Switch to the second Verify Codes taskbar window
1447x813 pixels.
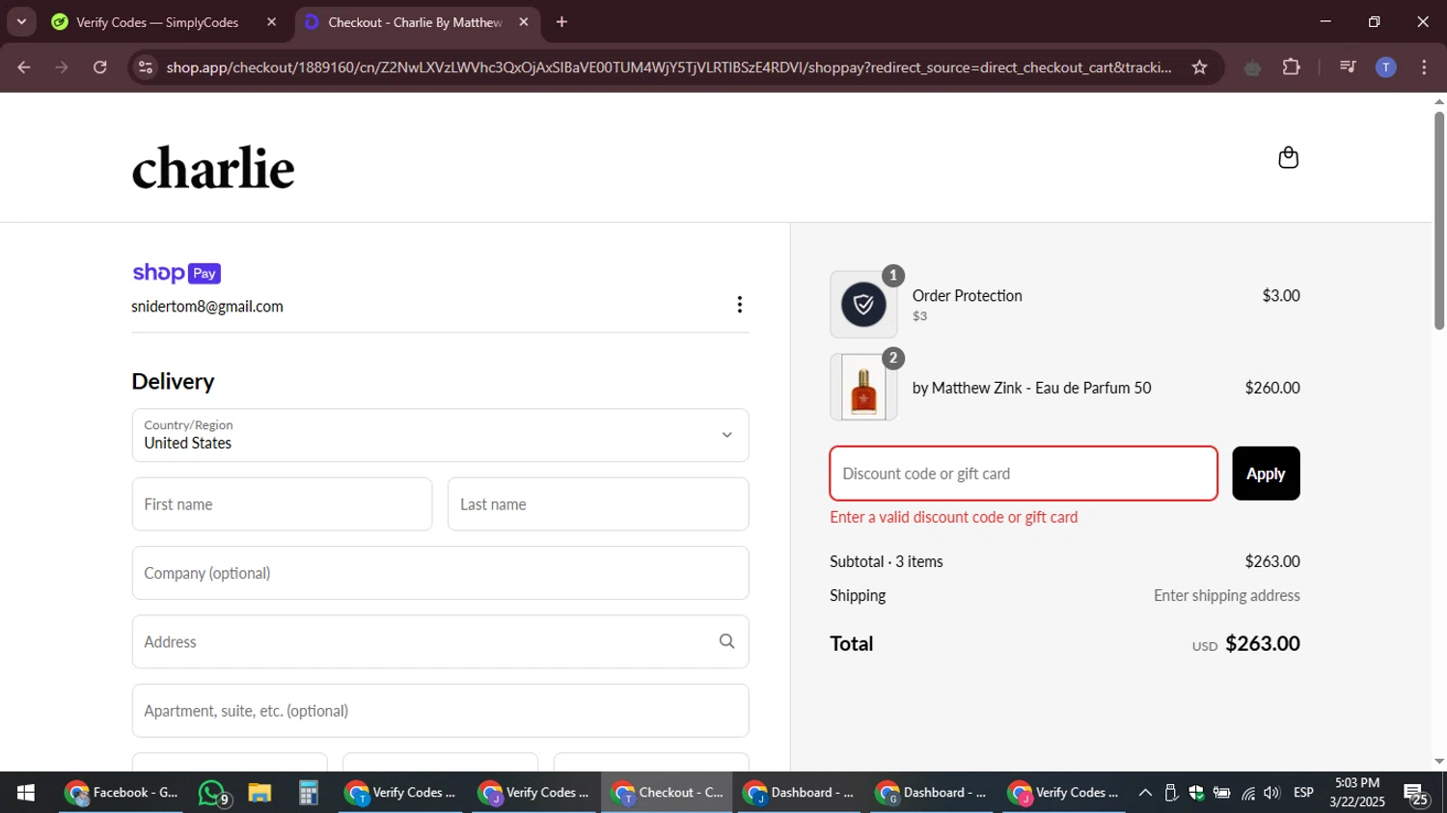(x=534, y=793)
